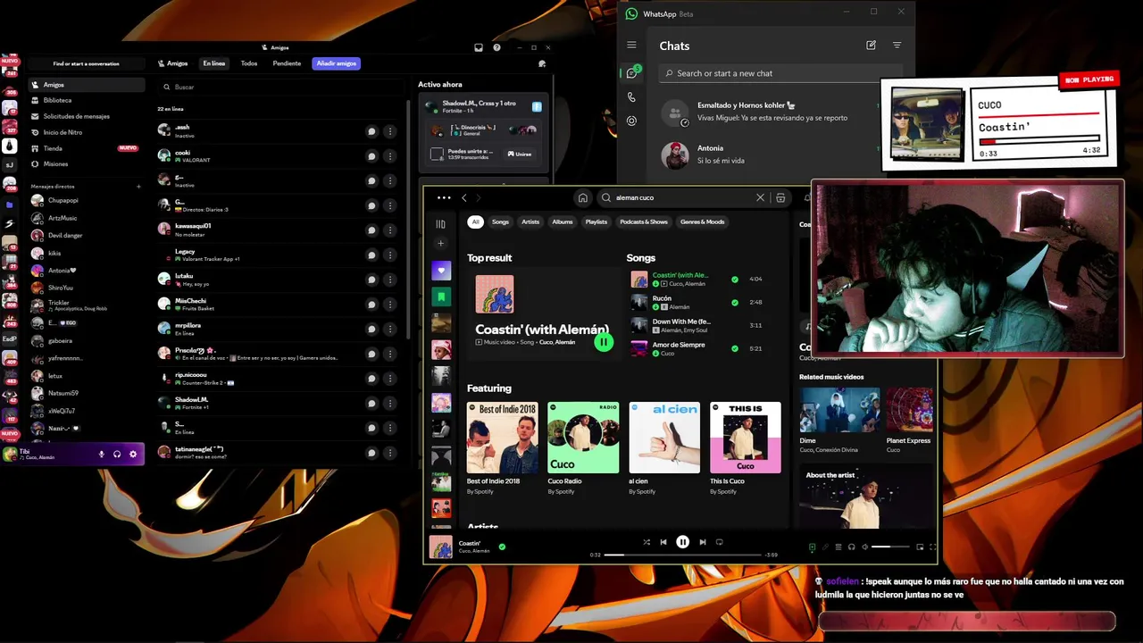1143x643 pixels.
Task: Pause playback in Spotify bottom bar
Action: (x=682, y=542)
